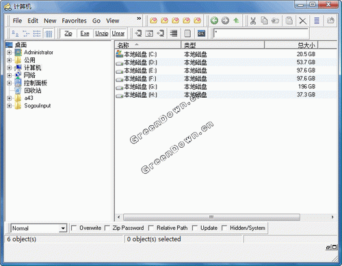Click the Zip button
342x266 pixels.
pyautogui.click(x=68, y=34)
